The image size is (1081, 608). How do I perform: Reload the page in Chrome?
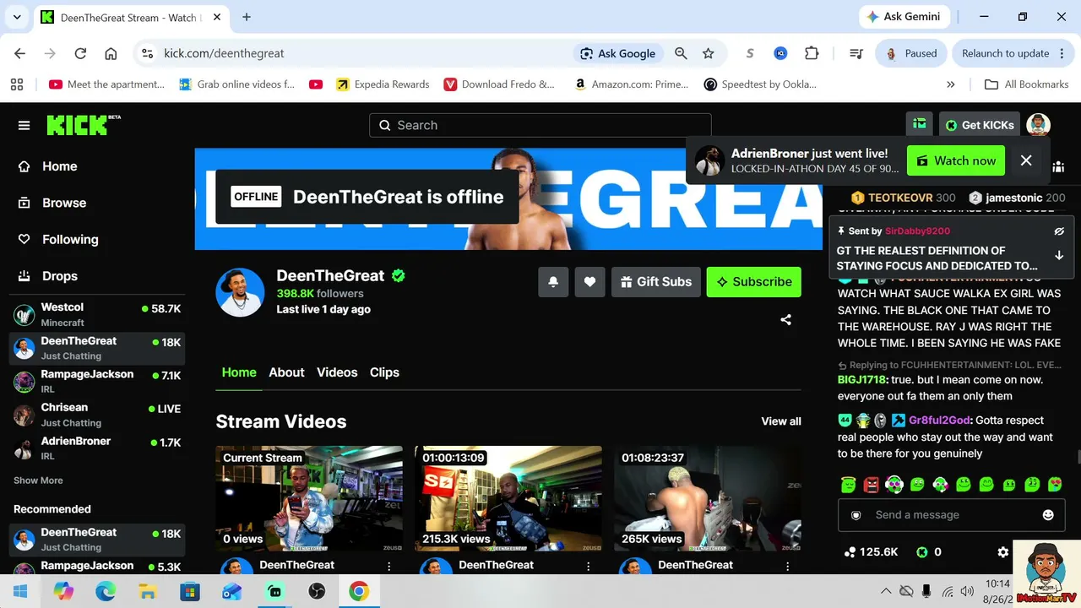click(80, 53)
